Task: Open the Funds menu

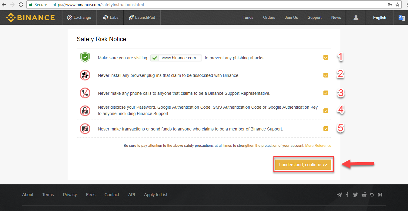Action: point(248,18)
